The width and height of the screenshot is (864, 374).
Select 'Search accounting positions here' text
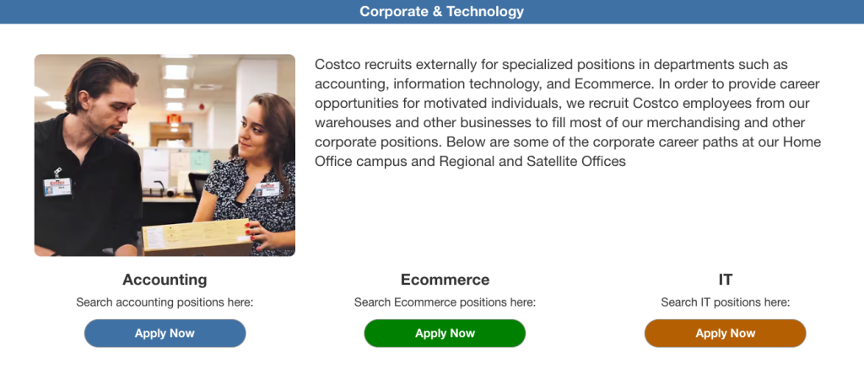pos(165,302)
